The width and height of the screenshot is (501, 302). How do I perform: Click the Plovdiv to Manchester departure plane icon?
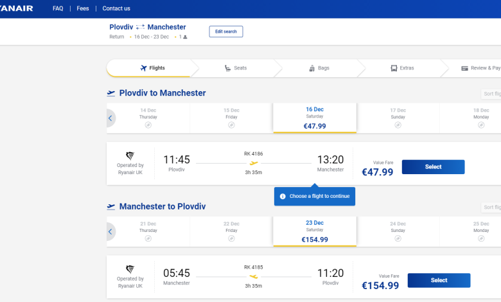tap(111, 93)
